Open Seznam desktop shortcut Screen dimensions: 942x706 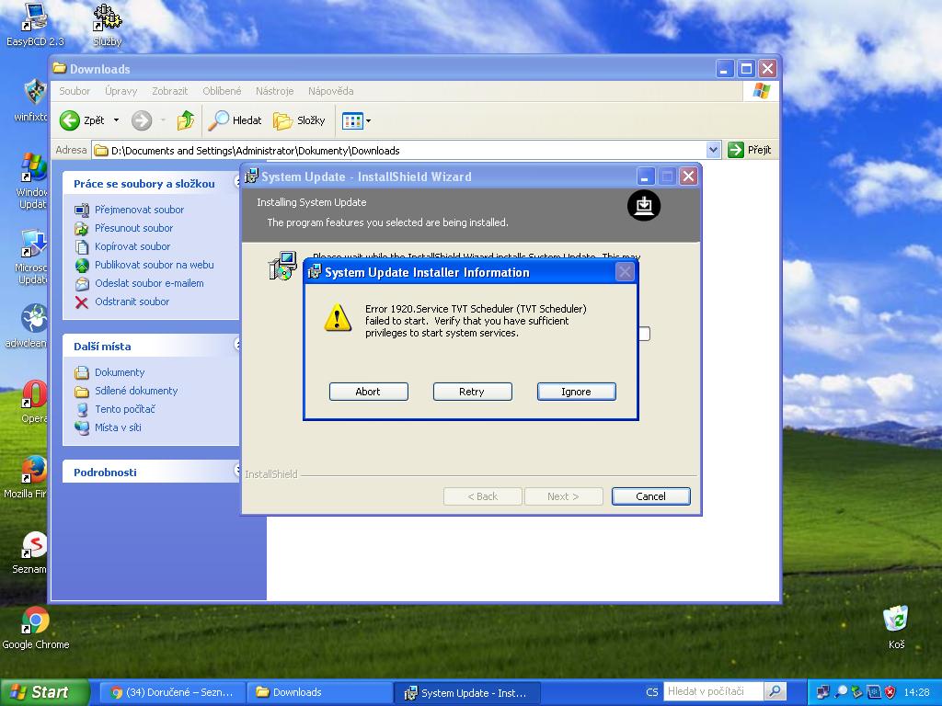point(31,552)
